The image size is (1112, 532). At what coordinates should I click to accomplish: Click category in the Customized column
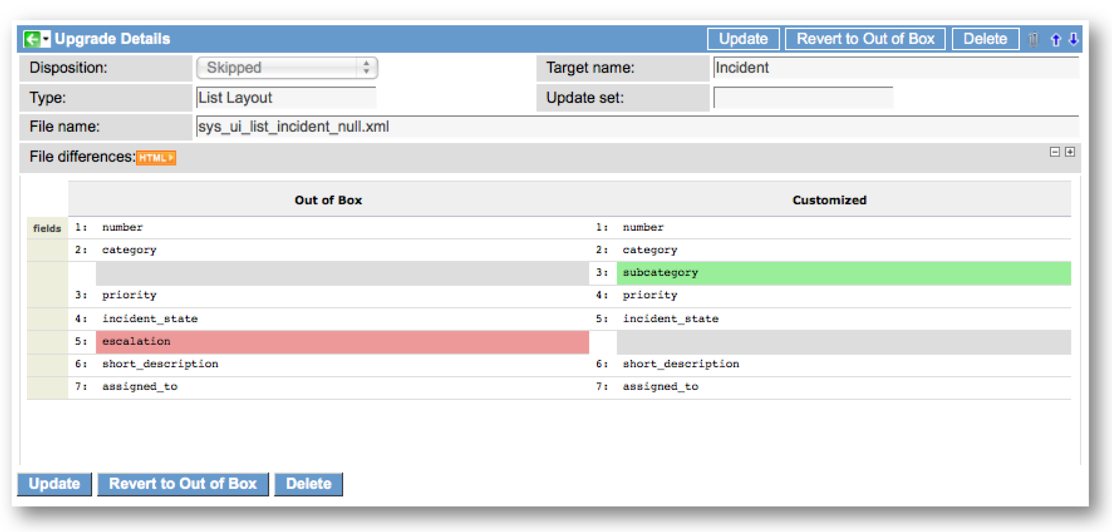click(x=650, y=250)
